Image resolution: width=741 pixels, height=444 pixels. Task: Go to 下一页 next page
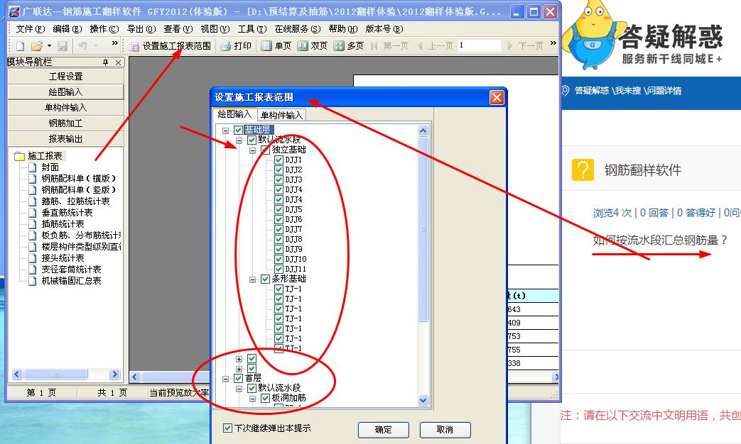pyautogui.click(x=525, y=46)
